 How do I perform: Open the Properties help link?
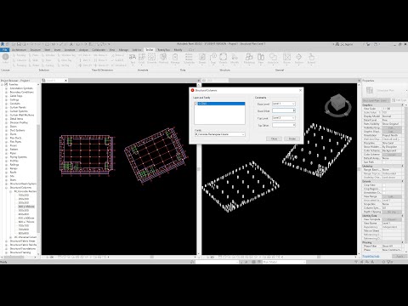click(x=371, y=256)
